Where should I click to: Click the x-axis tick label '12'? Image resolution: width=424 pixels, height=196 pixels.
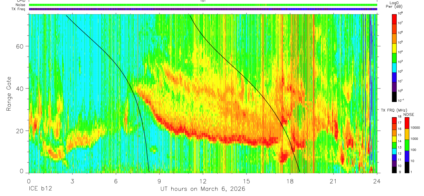coord(203,181)
